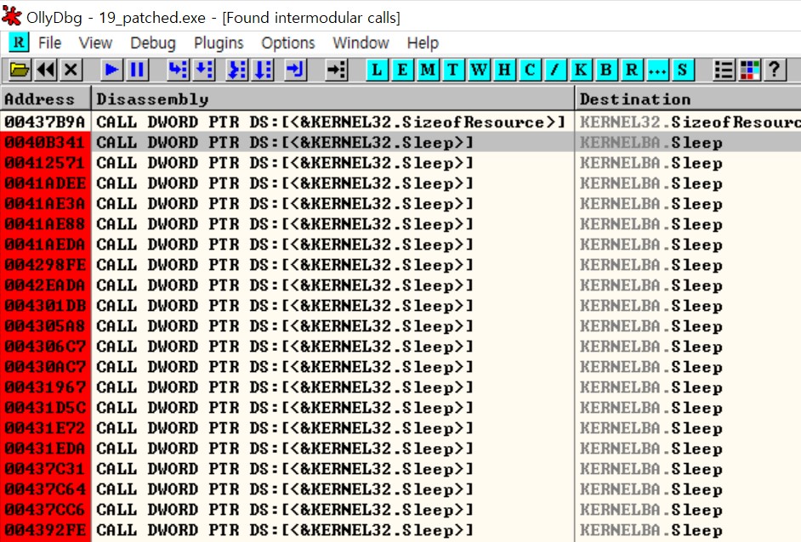Show Windows with W button
Screen dimensions: 801x542
pos(479,70)
